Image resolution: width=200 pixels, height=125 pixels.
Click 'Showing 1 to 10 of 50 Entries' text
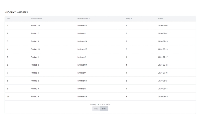100,104
